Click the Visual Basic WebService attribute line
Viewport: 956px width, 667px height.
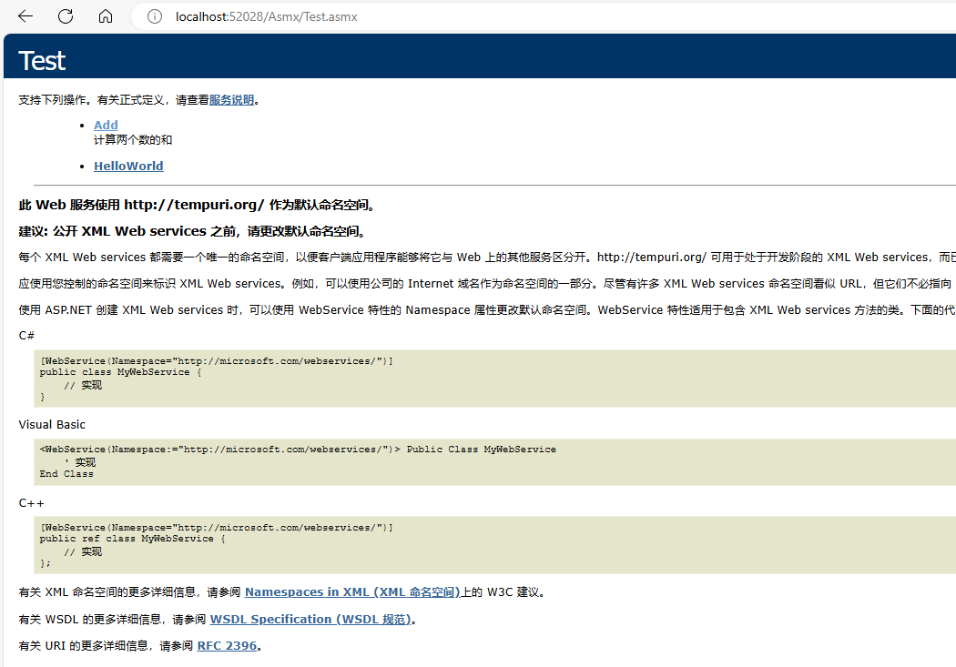(298, 450)
